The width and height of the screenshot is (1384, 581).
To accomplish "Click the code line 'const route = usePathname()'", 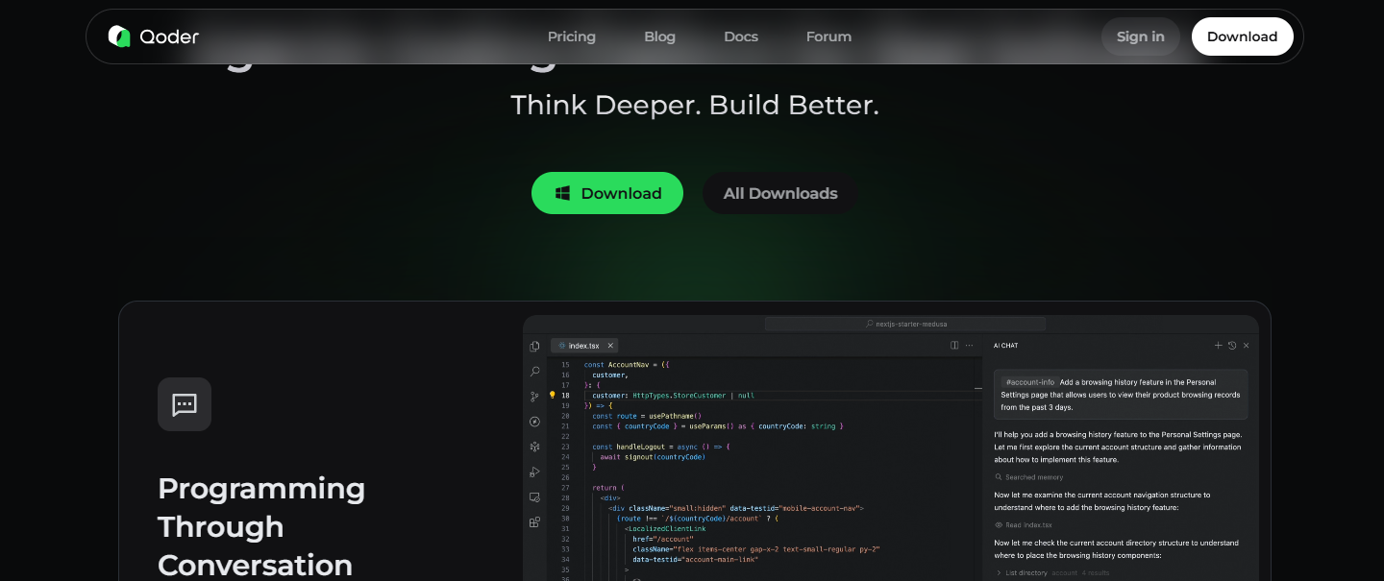I will [x=647, y=416].
